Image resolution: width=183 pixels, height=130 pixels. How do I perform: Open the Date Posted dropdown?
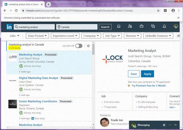pyautogui.click(x=37, y=36)
